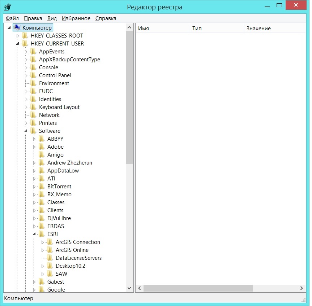Click the Тип column header

coord(217,29)
